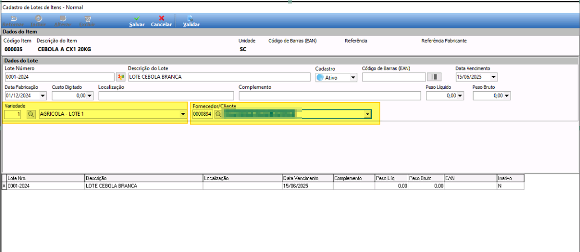The image size is (580, 252).
Task: Focus the Lote Número field
Action: [60, 77]
